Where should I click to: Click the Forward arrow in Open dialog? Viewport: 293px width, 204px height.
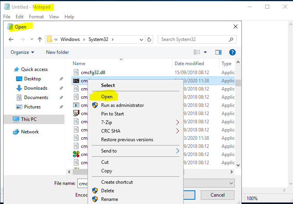pyautogui.click(x=22, y=39)
